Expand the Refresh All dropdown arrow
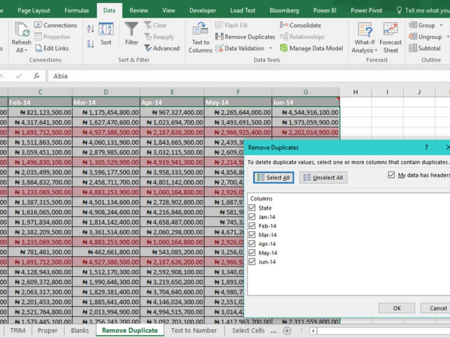 26,50
